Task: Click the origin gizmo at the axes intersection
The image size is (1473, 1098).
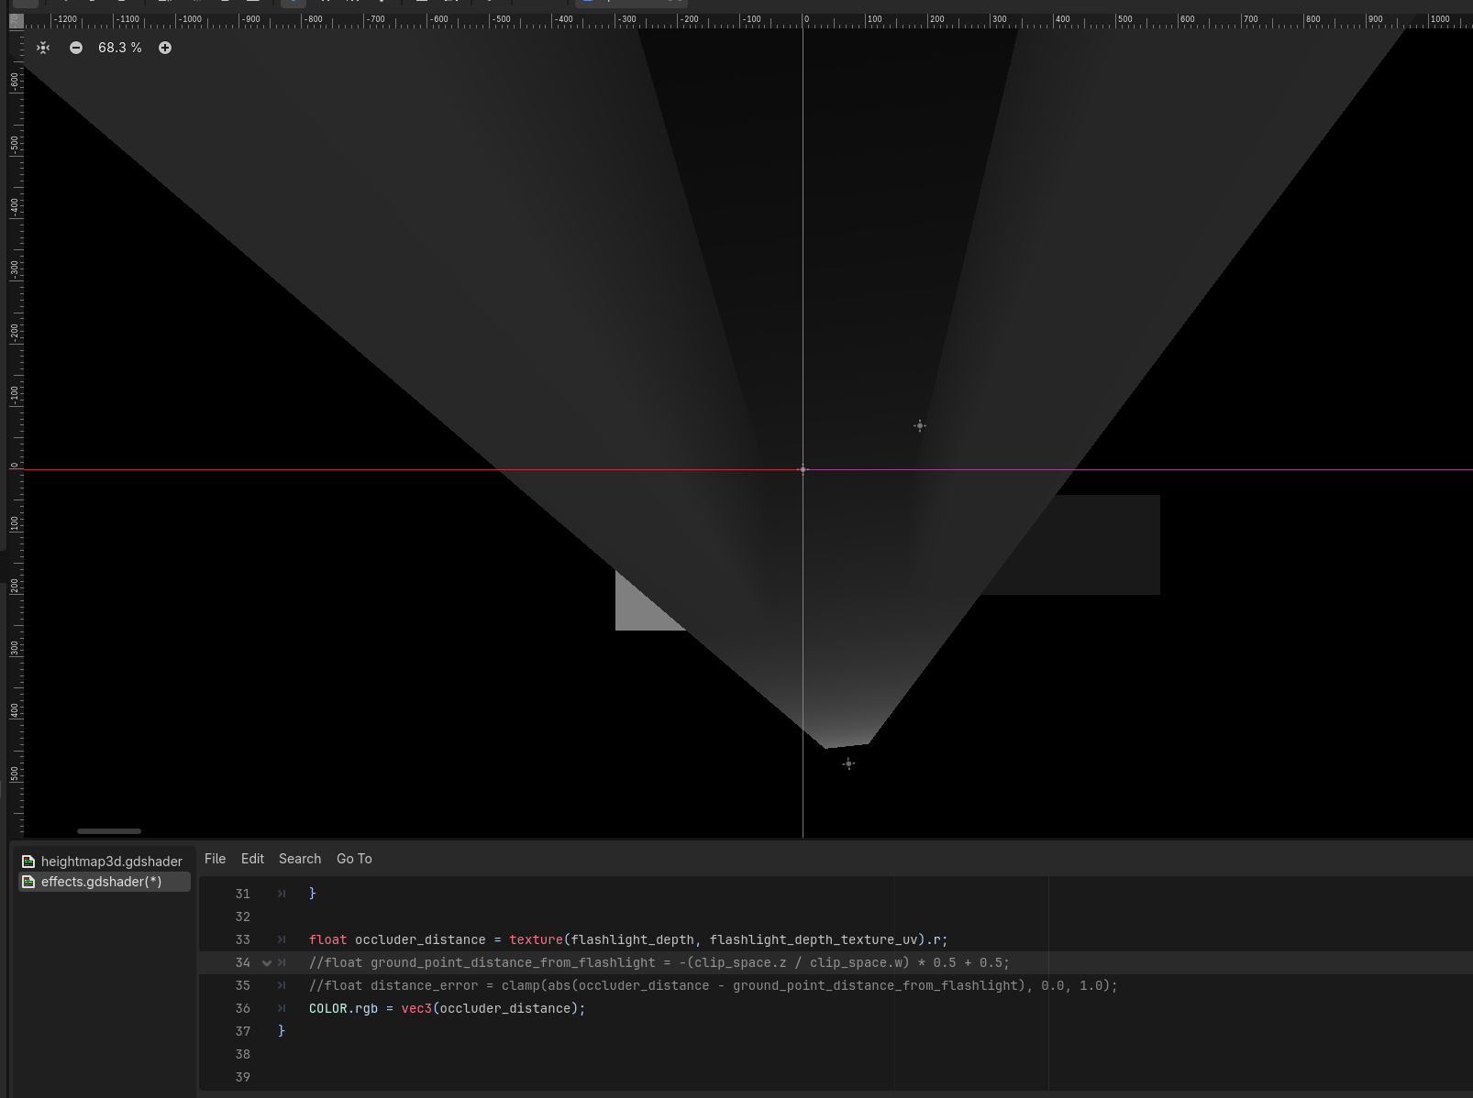Action: (803, 469)
